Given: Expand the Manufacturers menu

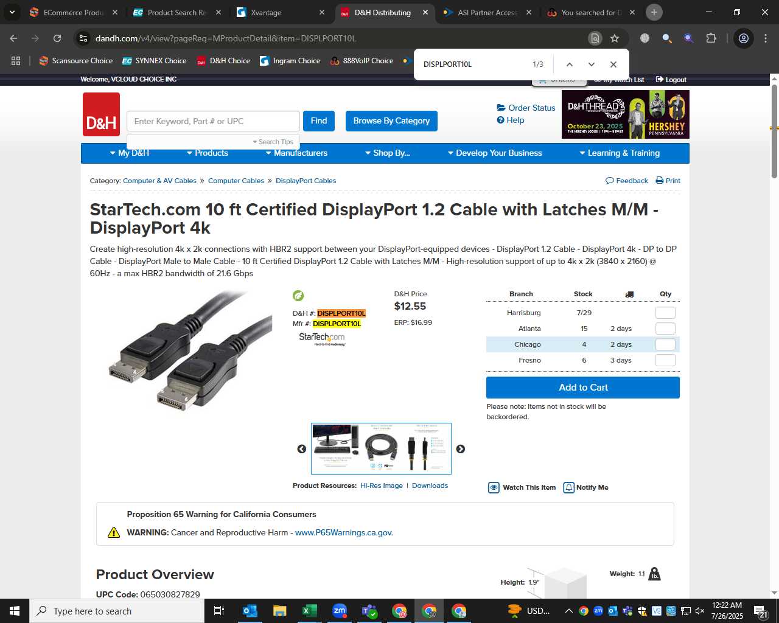Looking at the screenshot, I should tap(296, 153).
